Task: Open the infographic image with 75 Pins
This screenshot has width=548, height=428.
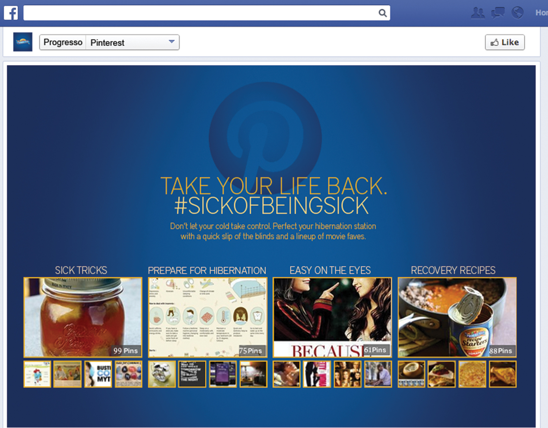Action: click(208, 317)
